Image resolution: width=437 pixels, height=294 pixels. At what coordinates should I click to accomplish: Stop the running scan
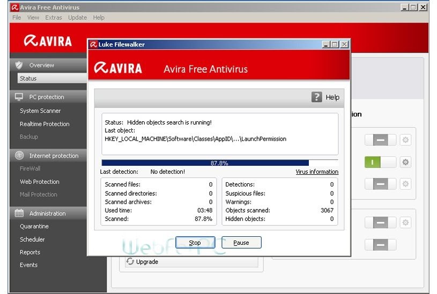pyautogui.click(x=195, y=243)
